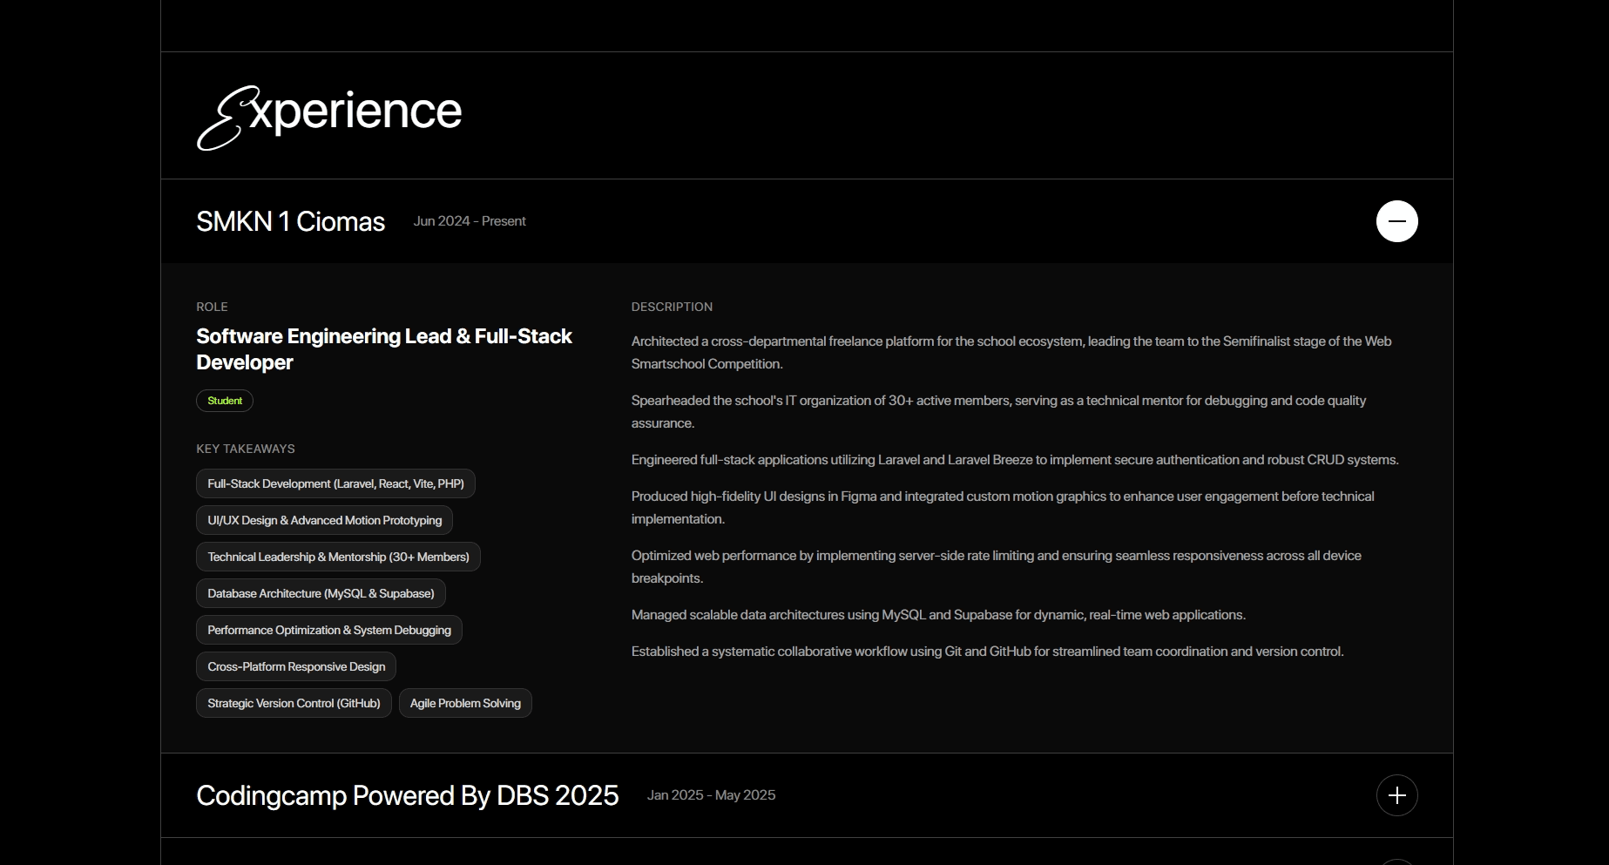Select the Technical Leadership & Mentorship tag
The image size is (1609, 865).
tap(338, 557)
